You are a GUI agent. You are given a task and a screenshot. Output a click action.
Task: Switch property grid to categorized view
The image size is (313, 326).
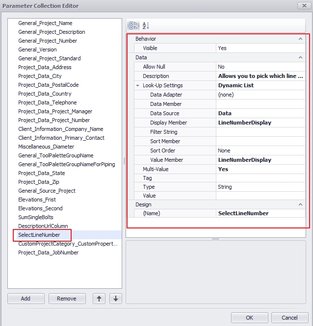[x=133, y=25]
